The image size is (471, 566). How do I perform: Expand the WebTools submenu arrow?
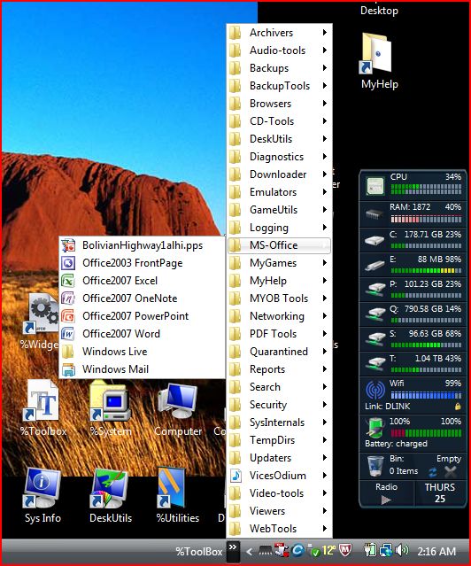click(x=325, y=529)
